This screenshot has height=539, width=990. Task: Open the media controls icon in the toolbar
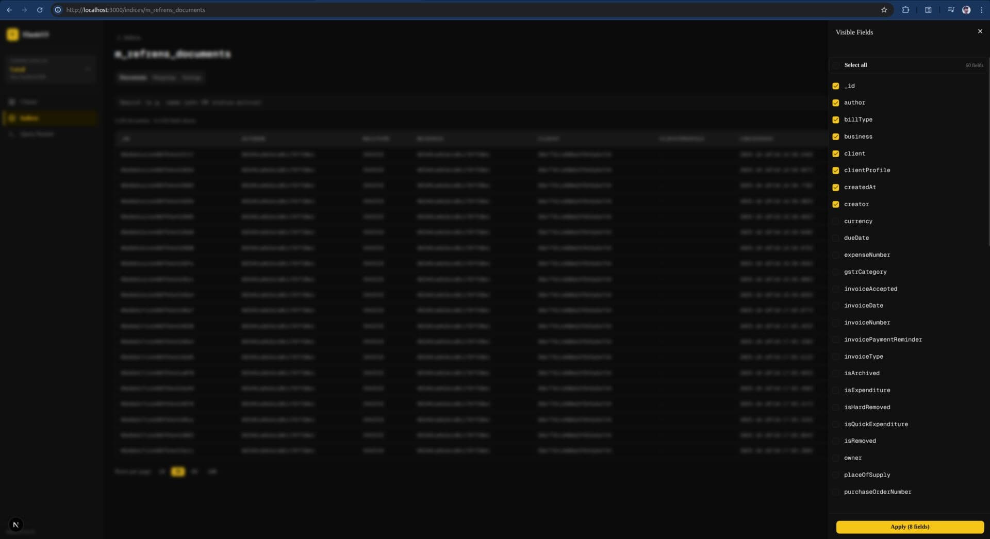pos(950,9)
